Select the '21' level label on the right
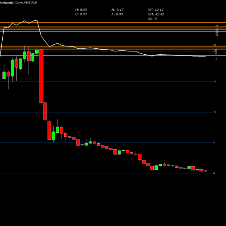 [215, 45]
